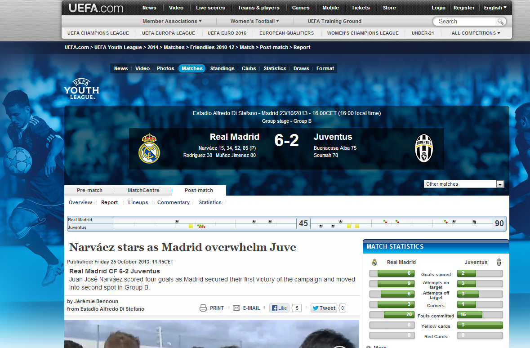This screenshot has width=530, height=348.
Task: Expand the Women's Football menu
Action: 254,21
